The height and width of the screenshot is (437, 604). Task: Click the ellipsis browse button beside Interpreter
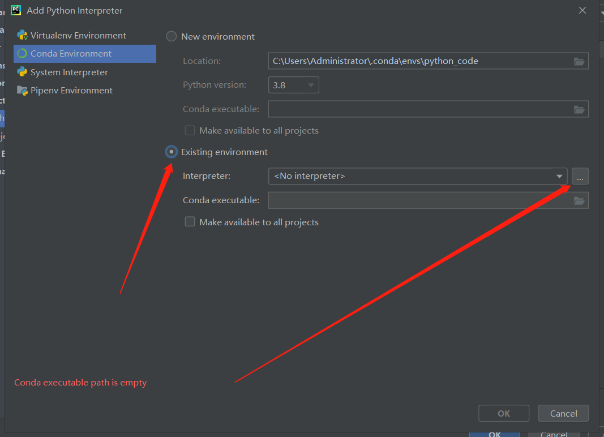[580, 177]
